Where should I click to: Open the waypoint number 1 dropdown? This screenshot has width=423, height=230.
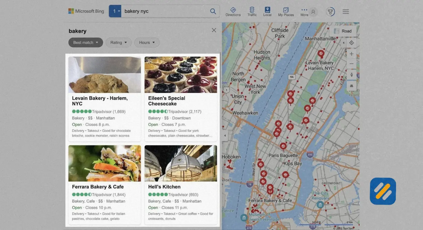[115, 11]
